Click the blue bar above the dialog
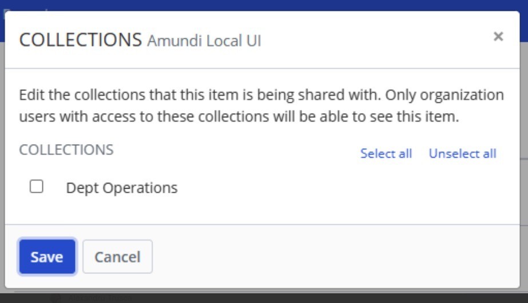Image resolution: width=528 pixels, height=303 pixels. 263,5
